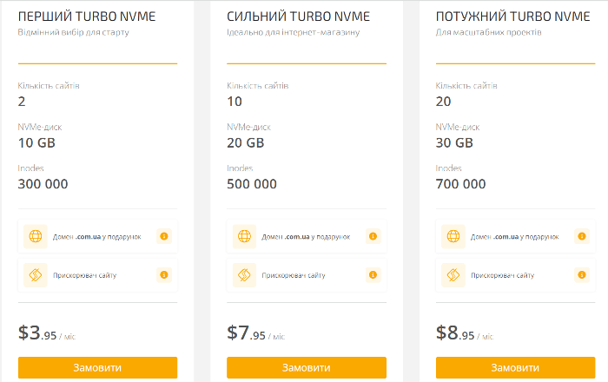Screen dimensions: 608x382
Task: Select the СИЛЬНИЙ TURBO NVME heading
Action: 298,16
